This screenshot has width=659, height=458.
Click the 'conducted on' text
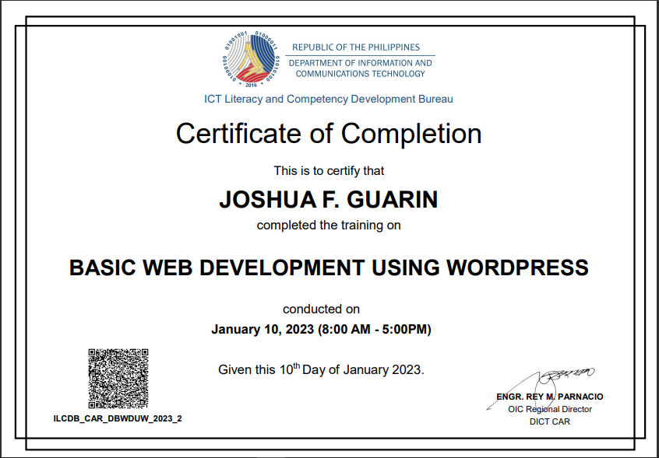coord(321,309)
